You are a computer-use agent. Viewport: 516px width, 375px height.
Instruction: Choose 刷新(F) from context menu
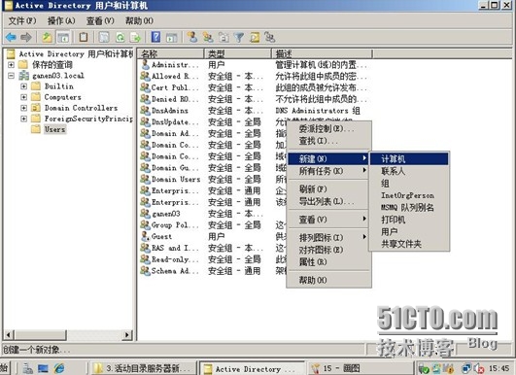[329, 188]
